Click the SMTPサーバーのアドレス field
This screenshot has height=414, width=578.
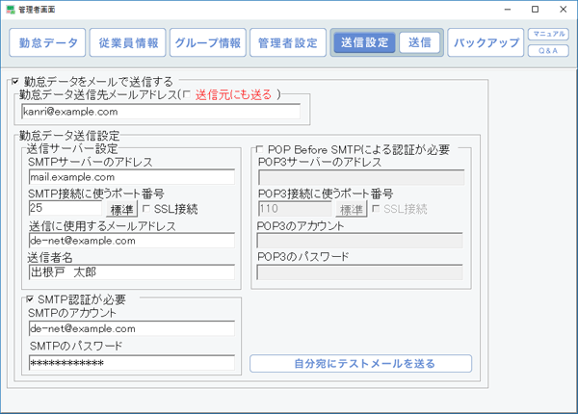click(x=131, y=177)
